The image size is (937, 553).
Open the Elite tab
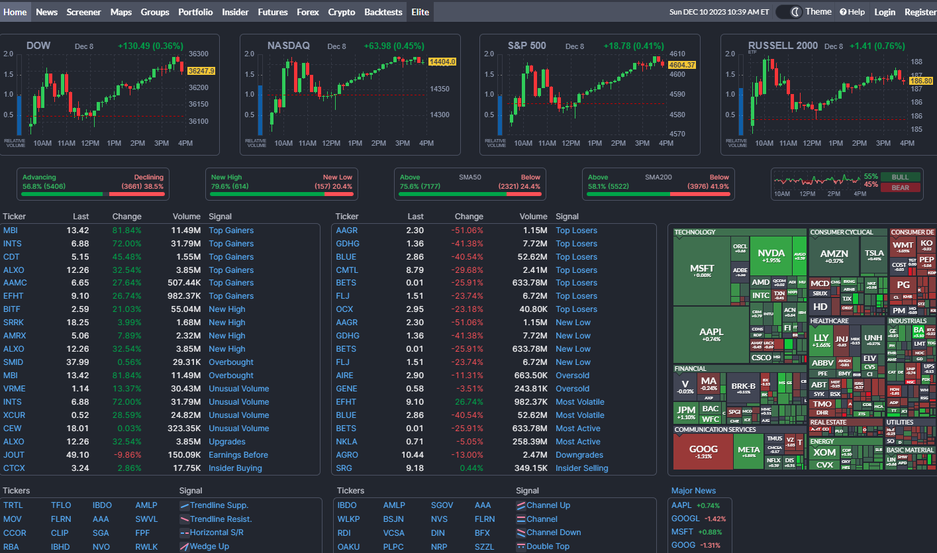tap(420, 12)
